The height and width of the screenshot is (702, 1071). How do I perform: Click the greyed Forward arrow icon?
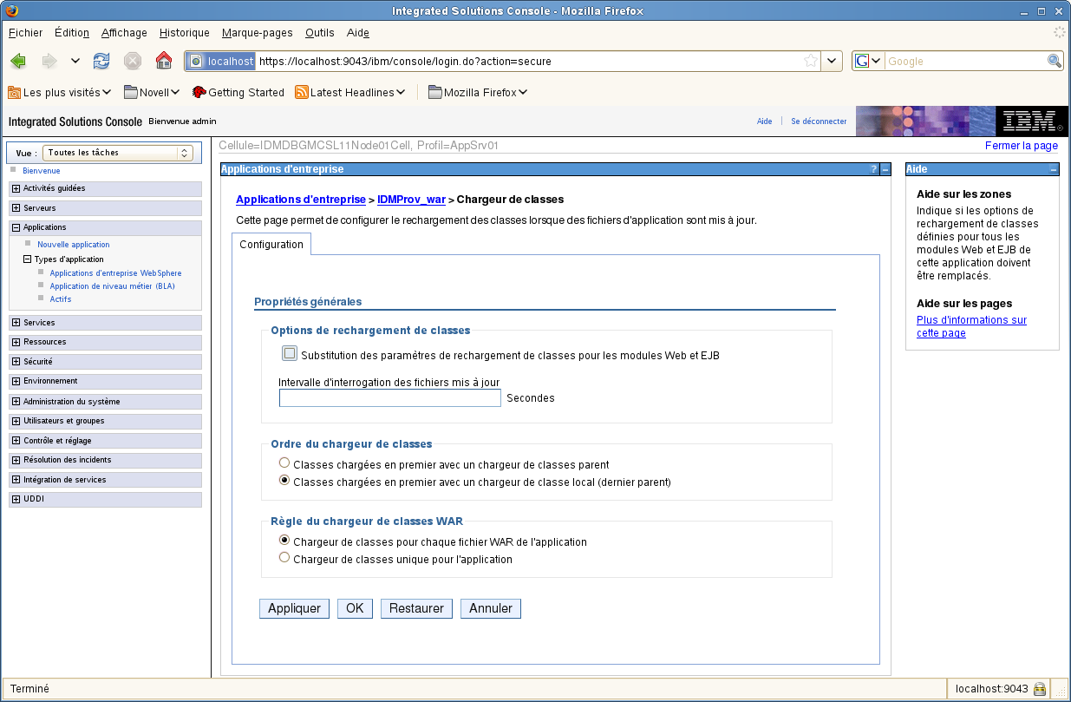(49, 61)
